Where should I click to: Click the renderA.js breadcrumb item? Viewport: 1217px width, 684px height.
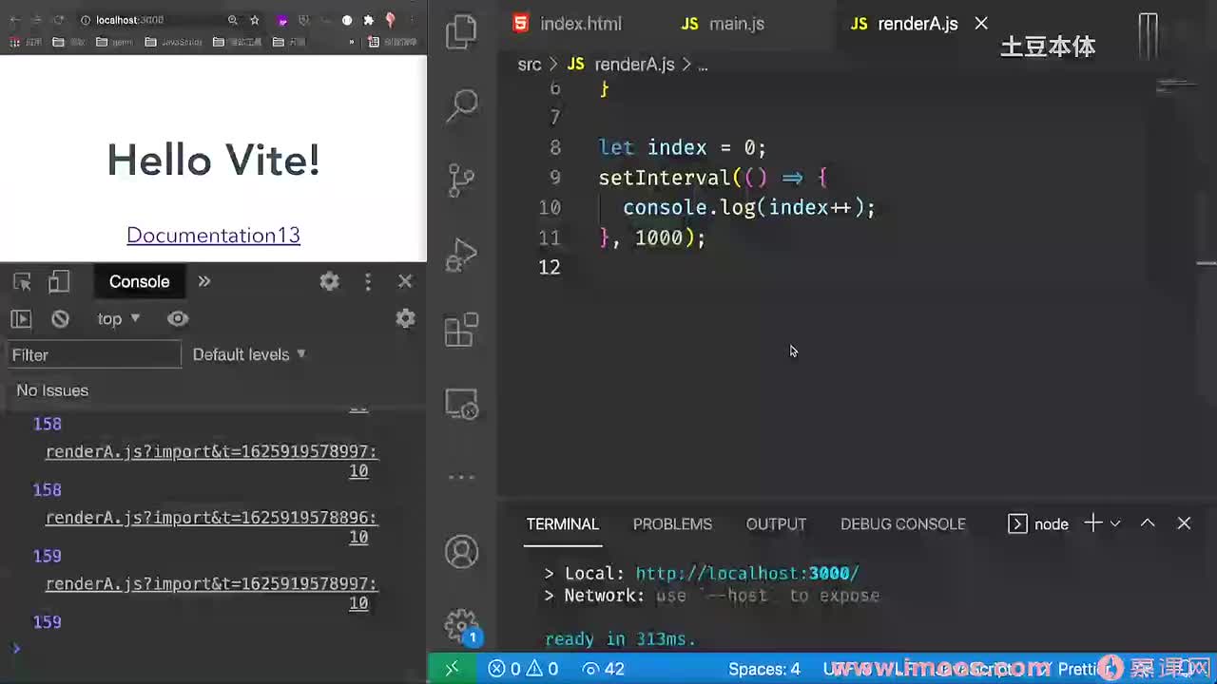click(x=621, y=65)
